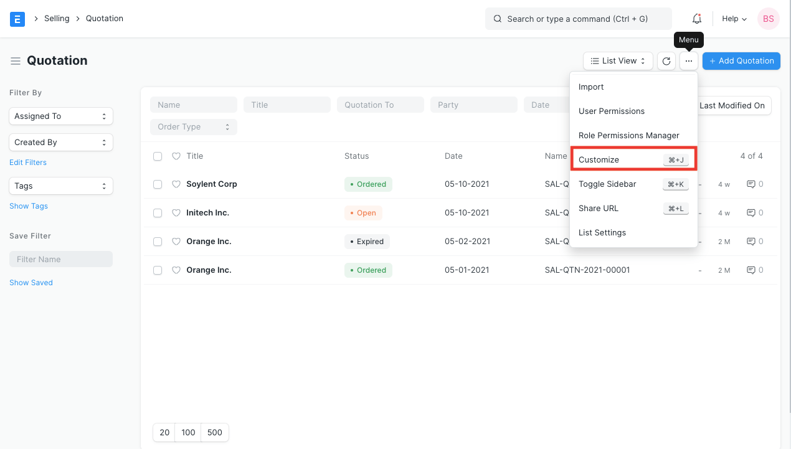Choose Import from the open menu
This screenshot has width=791, height=449.
coord(590,87)
